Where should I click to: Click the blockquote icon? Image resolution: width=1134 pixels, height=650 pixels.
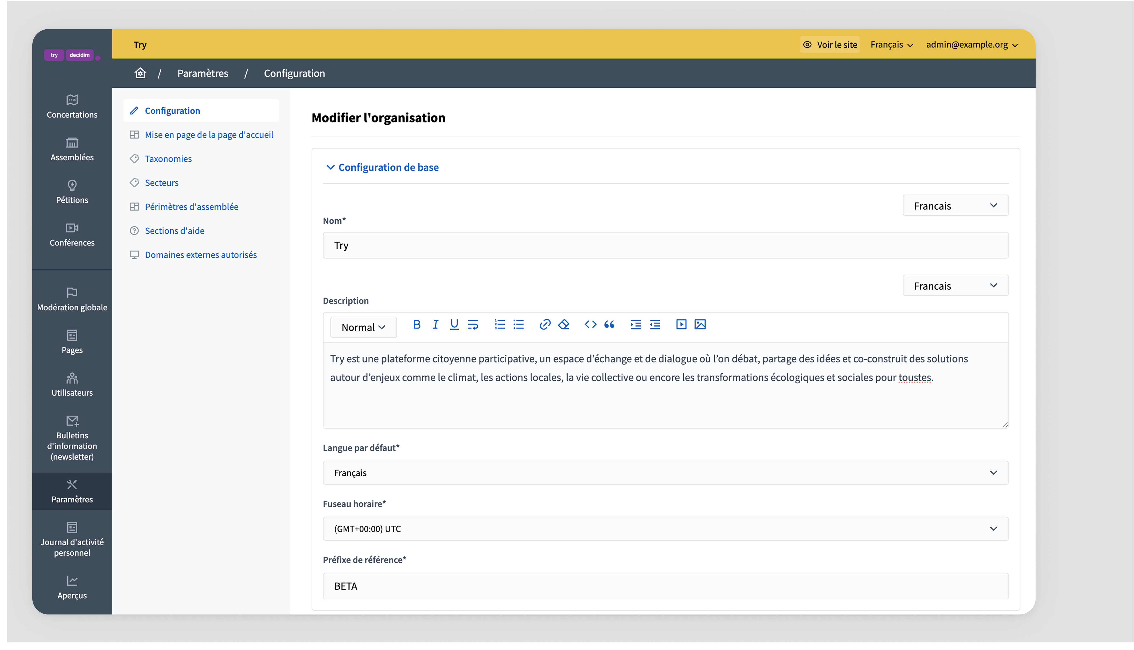click(x=609, y=325)
